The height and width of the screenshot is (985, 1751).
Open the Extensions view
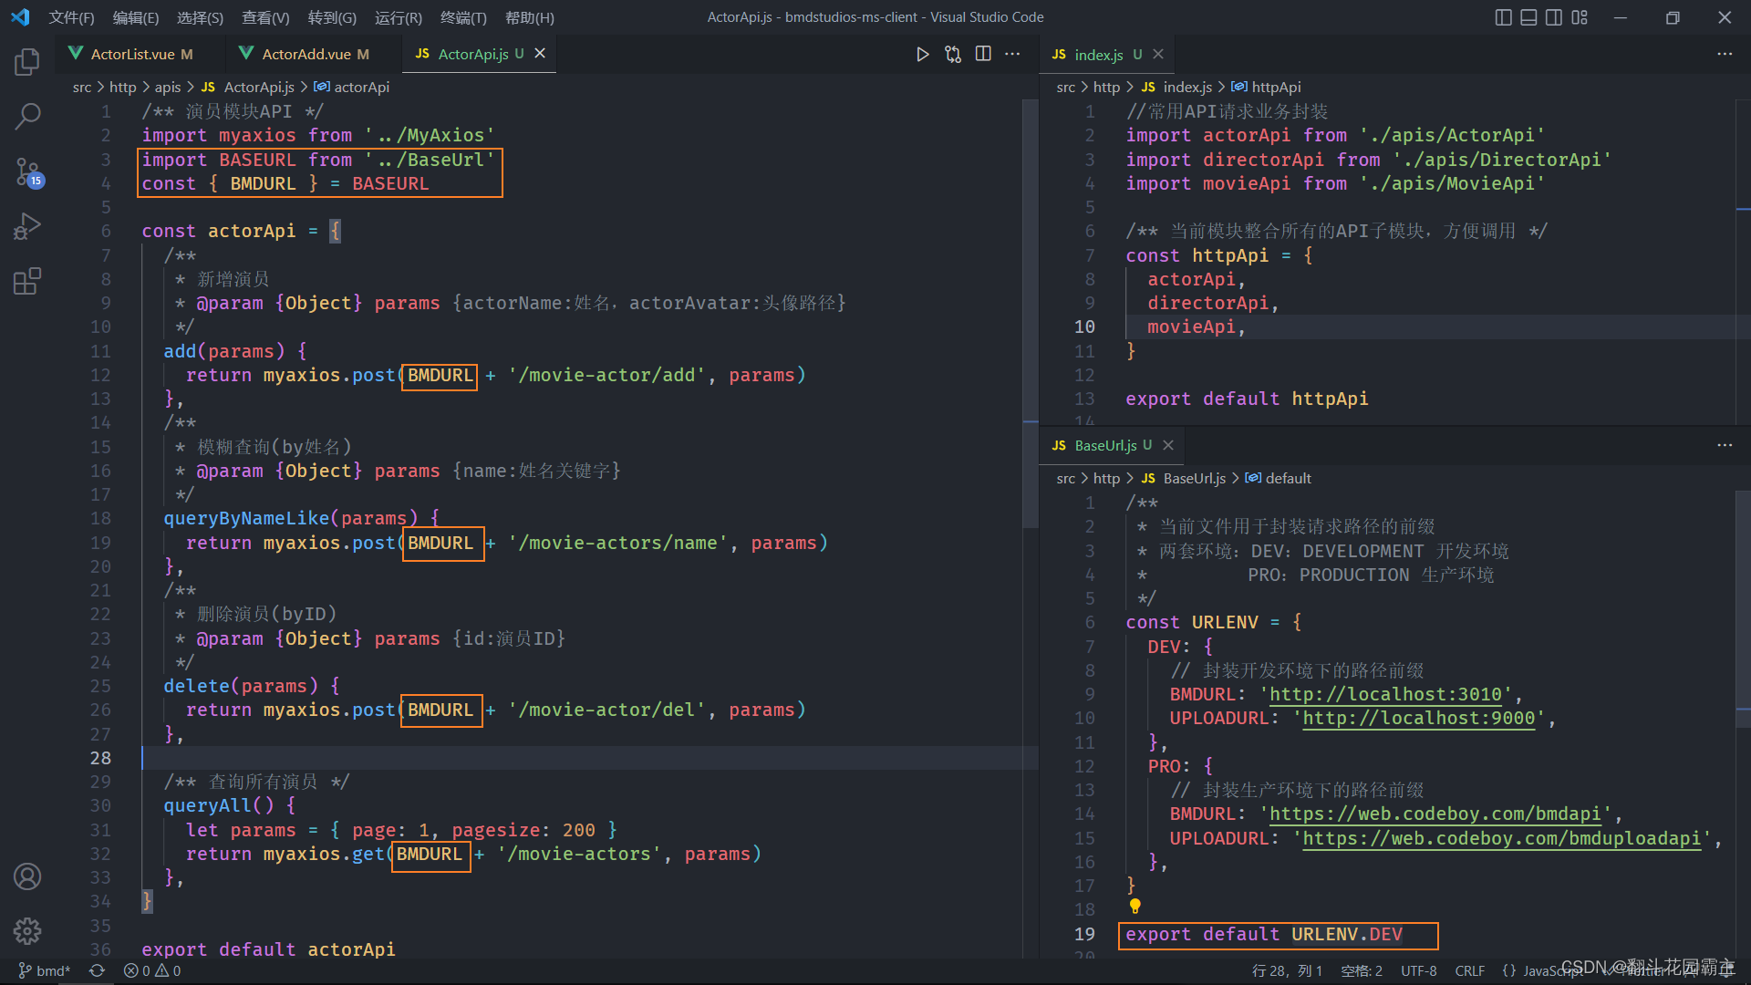pos(27,281)
